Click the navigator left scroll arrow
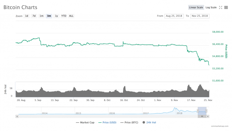 tap(17, 116)
